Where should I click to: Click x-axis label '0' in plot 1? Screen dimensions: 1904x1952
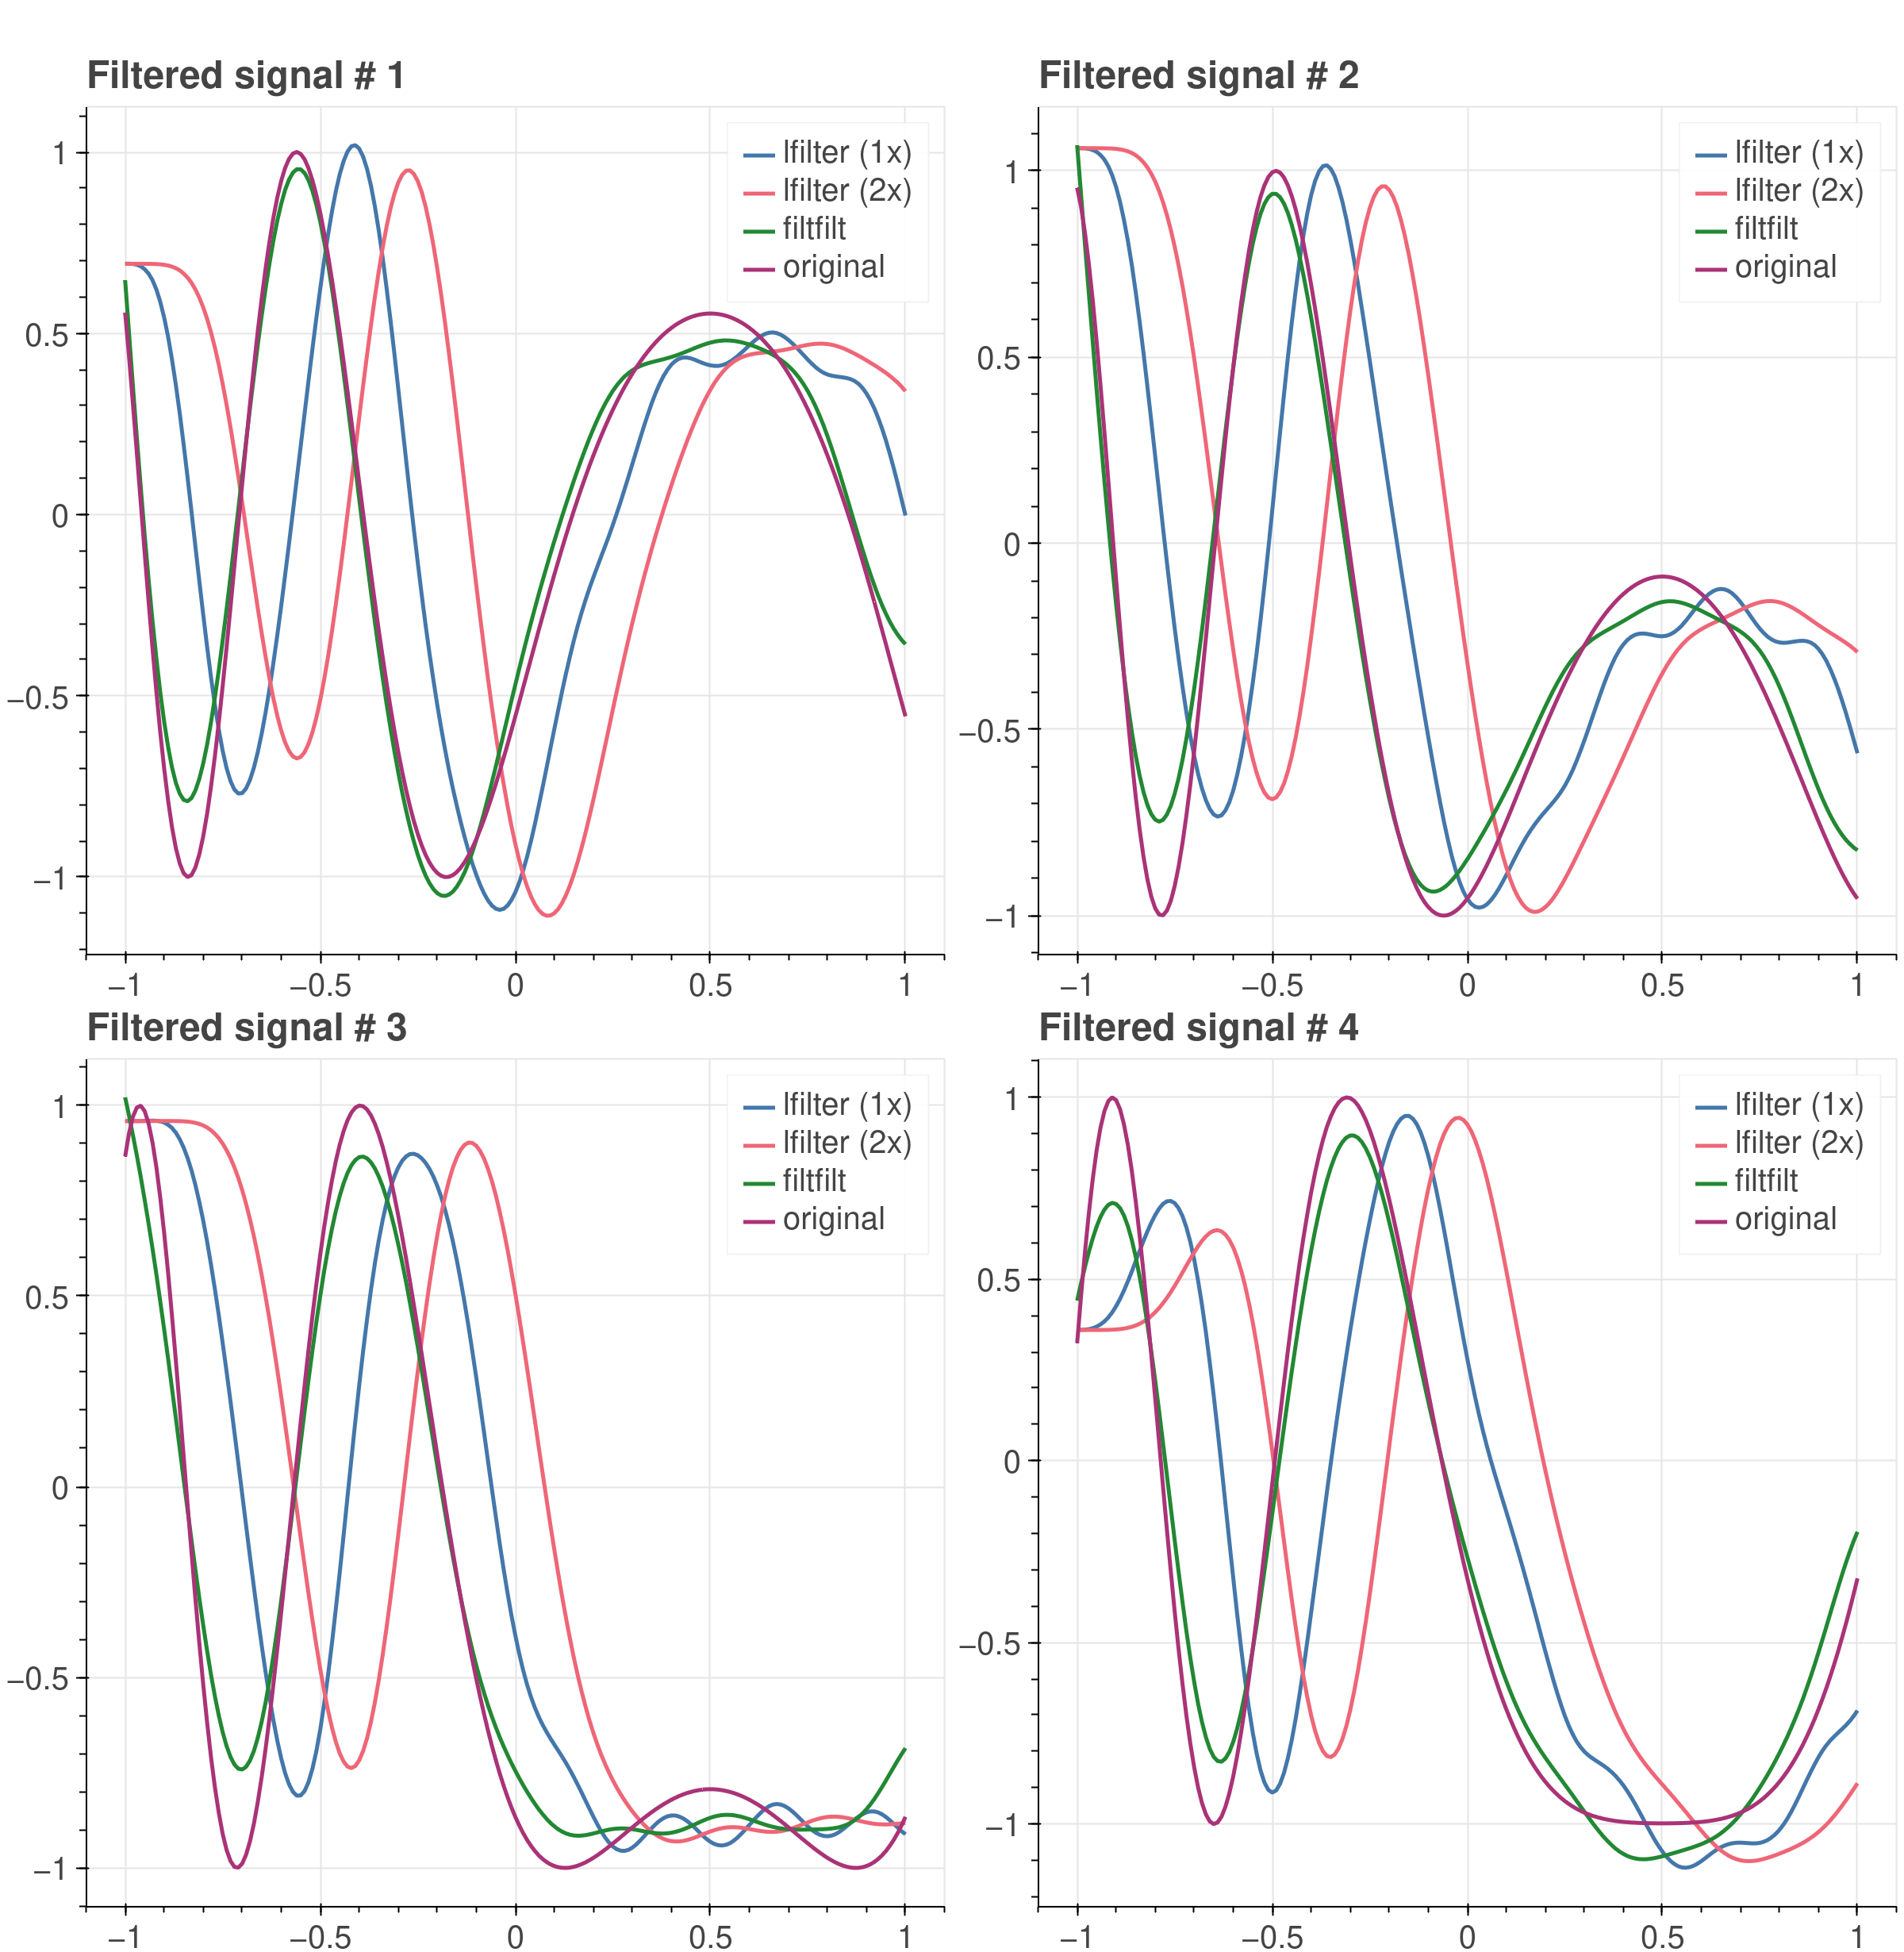click(515, 986)
